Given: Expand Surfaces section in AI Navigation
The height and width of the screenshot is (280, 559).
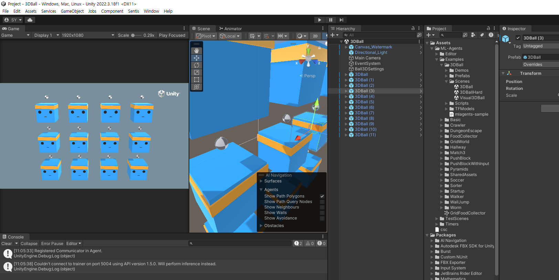Looking at the screenshot, I should [261, 181].
